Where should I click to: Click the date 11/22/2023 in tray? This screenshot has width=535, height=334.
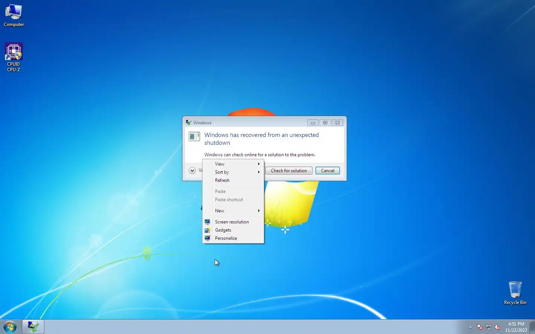[x=516, y=330]
